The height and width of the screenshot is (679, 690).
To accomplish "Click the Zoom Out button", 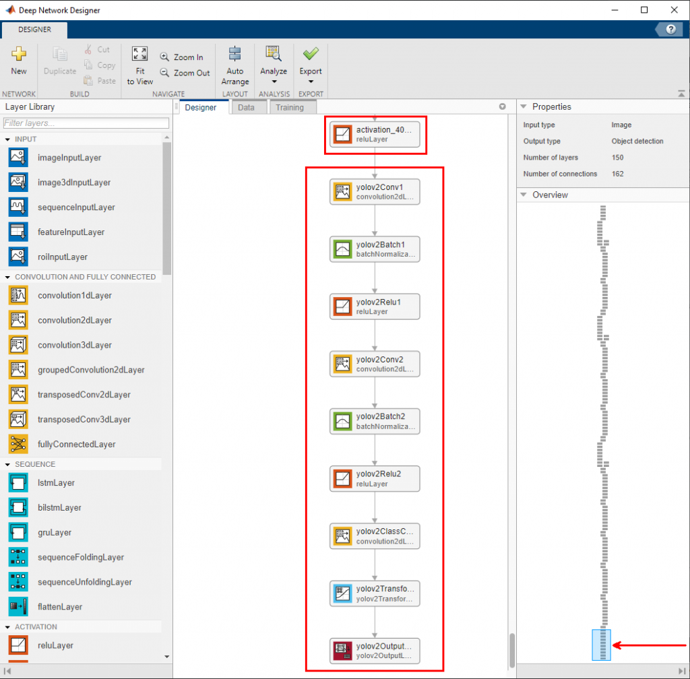I will click(x=185, y=73).
